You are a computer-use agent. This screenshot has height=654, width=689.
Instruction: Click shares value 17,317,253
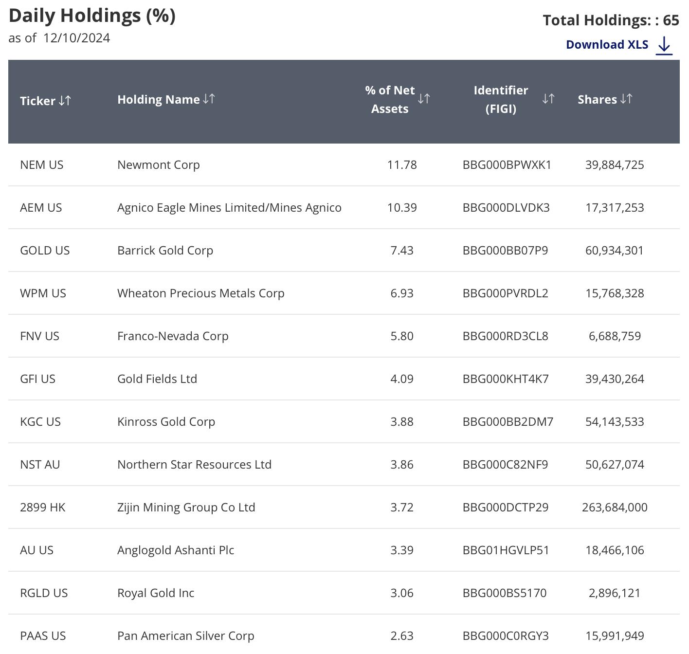point(615,208)
